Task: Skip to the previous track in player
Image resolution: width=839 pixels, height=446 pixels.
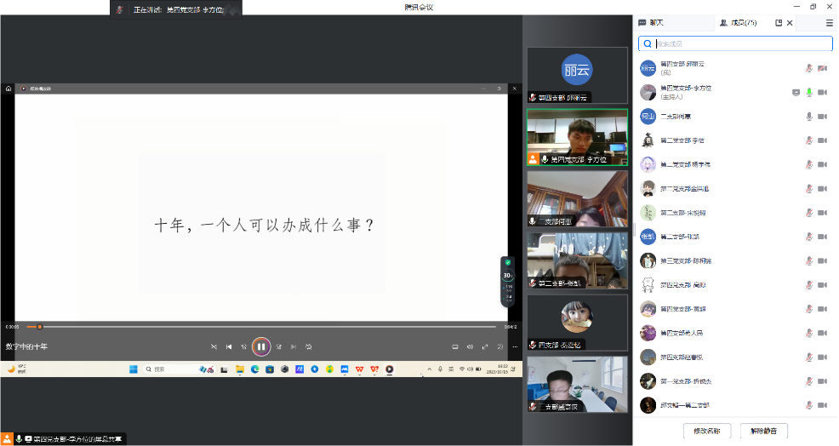Action: 229,346
